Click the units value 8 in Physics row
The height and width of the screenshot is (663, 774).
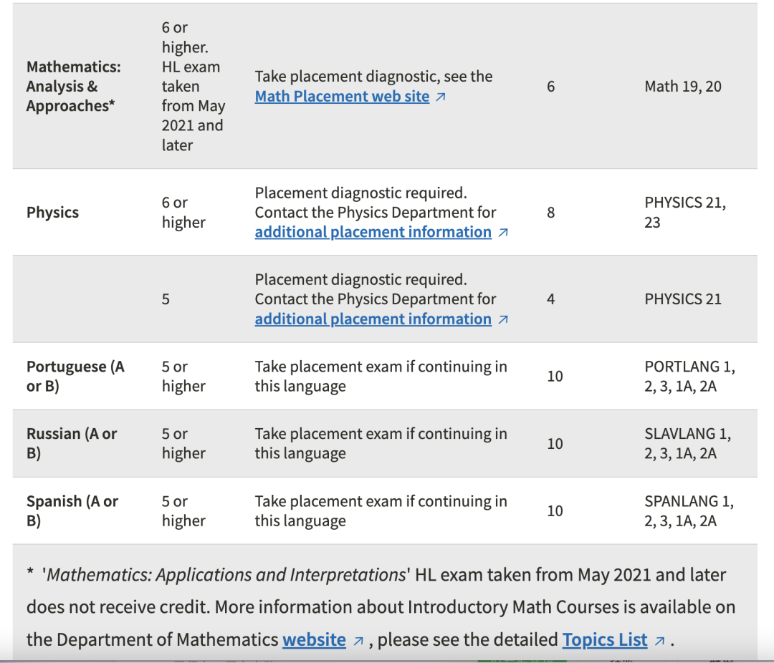551,212
